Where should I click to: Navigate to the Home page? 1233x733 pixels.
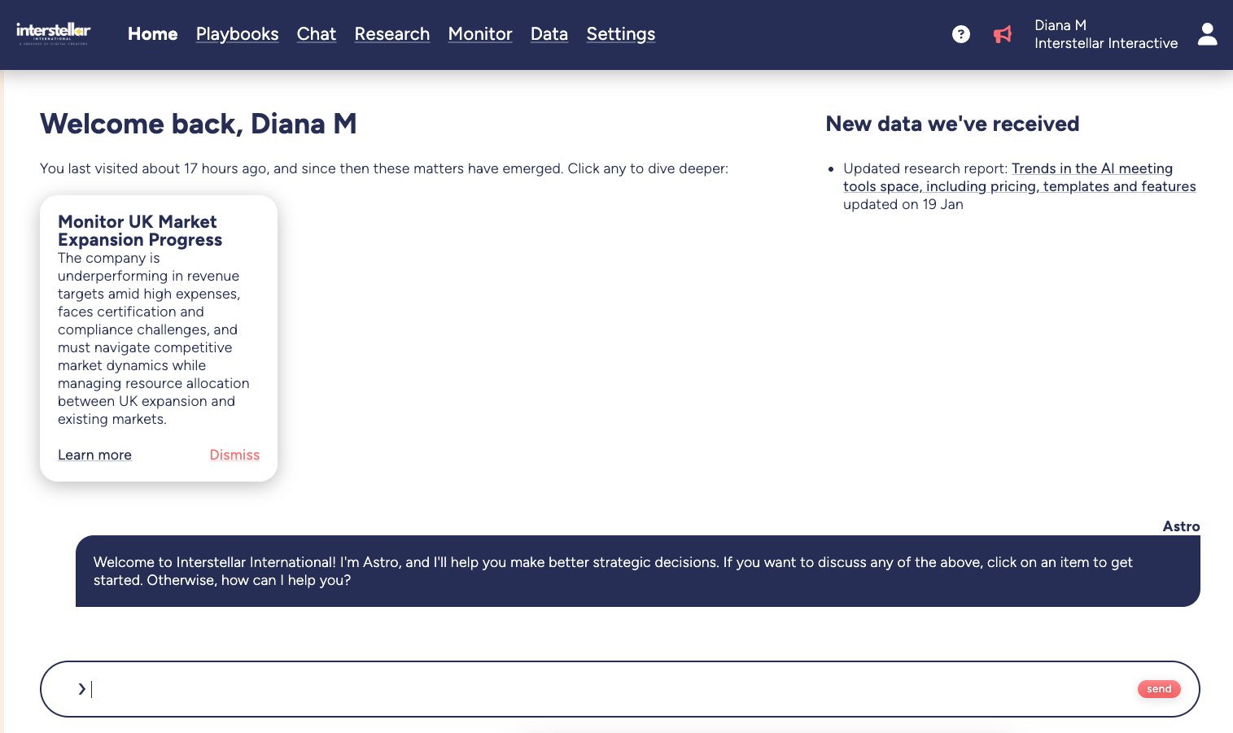point(152,34)
